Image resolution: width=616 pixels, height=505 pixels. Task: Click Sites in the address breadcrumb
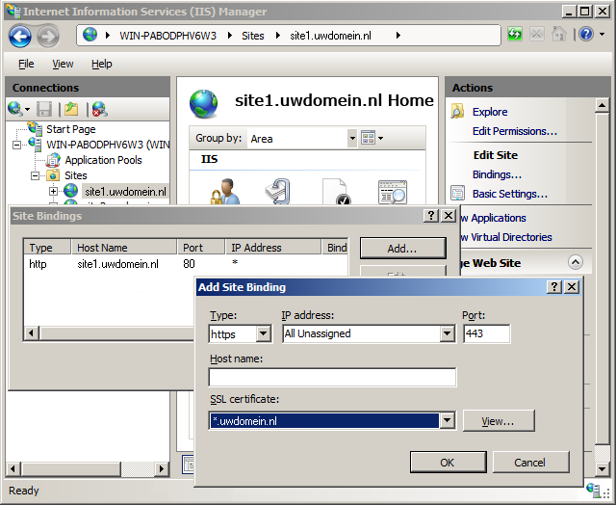[x=252, y=36]
